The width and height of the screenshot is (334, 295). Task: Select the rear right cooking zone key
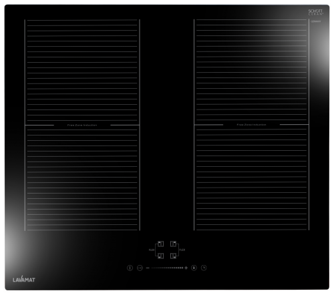click(173, 244)
